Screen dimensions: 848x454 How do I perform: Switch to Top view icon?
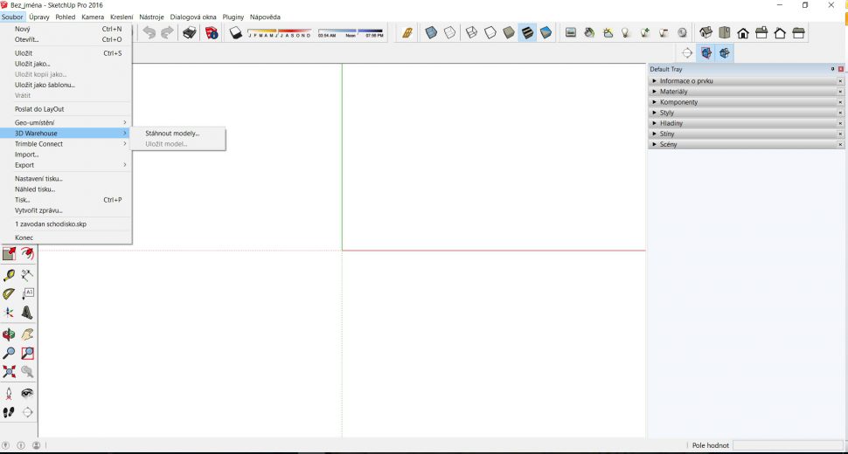tap(725, 33)
